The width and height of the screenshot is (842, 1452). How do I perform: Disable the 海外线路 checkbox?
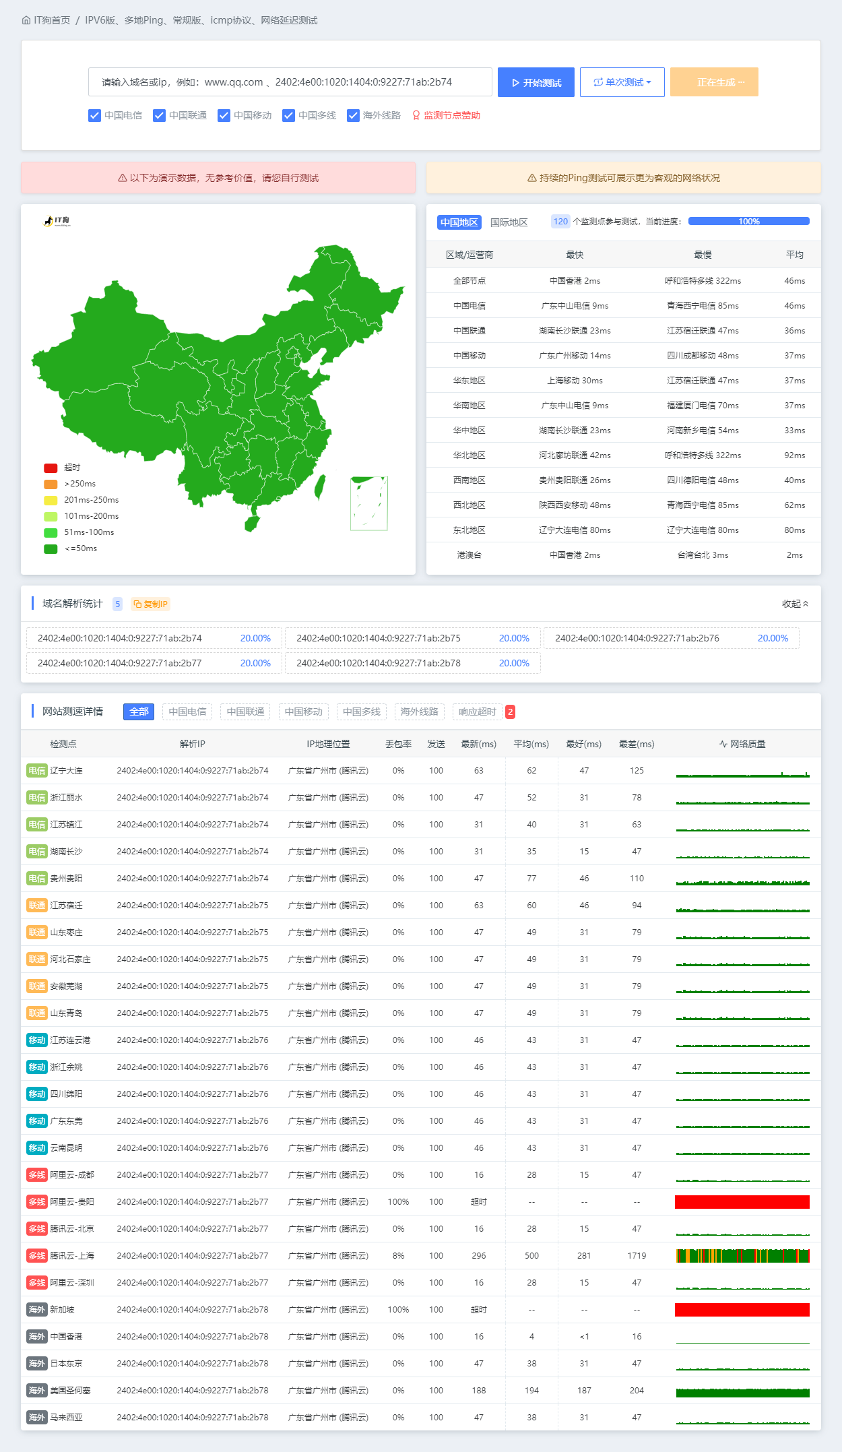coord(353,116)
